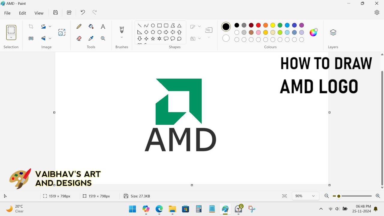Select the Text tool

[x=103, y=26]
